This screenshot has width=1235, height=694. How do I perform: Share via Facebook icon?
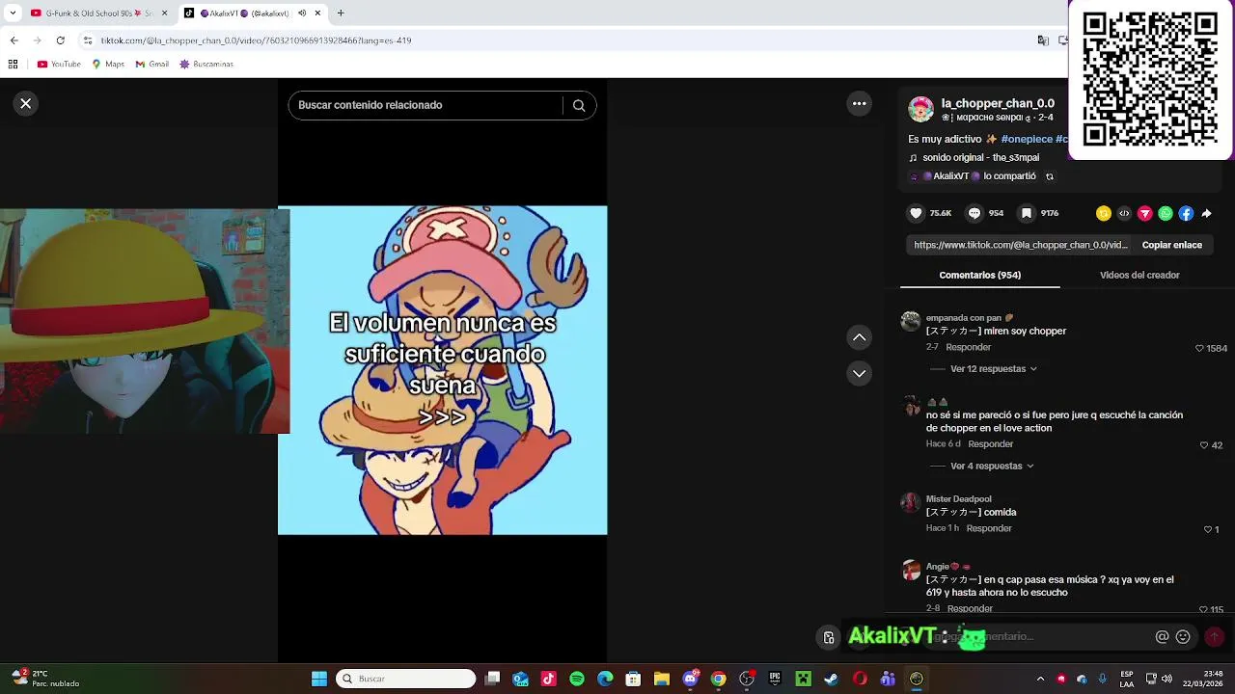(1187, 213)
